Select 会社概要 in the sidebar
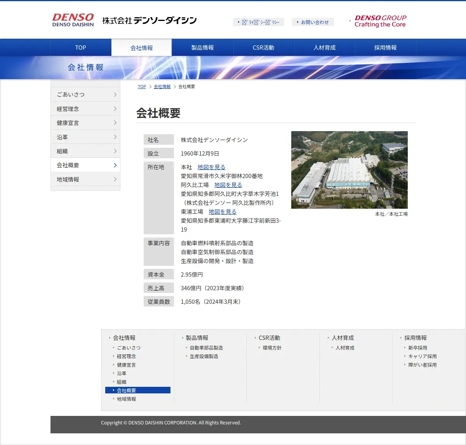This screenshot has height=445, width=466. tap(85, 165)
